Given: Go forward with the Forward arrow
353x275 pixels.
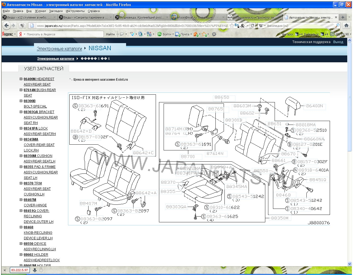Looking at the screenshot, I should point(13,26).
